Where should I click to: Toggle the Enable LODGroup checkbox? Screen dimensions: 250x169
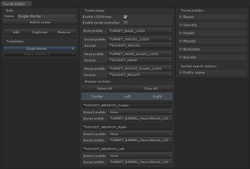pyautogui.click(x=125, y=17)
